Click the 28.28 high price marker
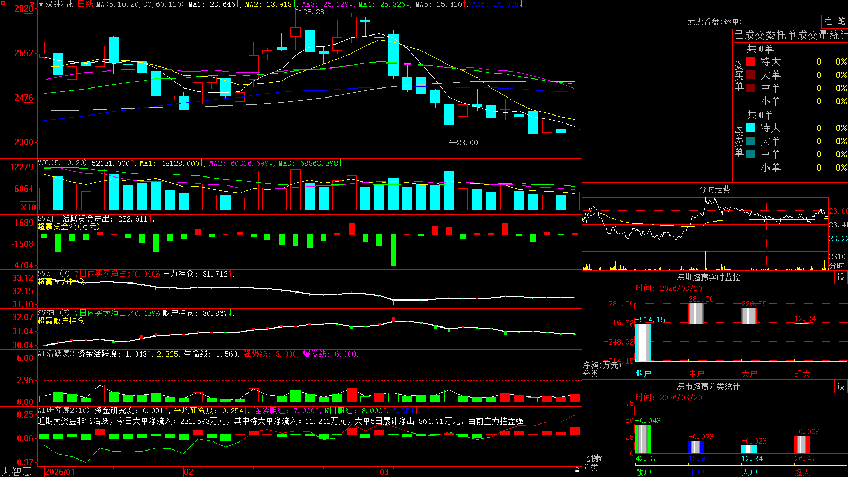848x477 pixels. tap(313, 12)
